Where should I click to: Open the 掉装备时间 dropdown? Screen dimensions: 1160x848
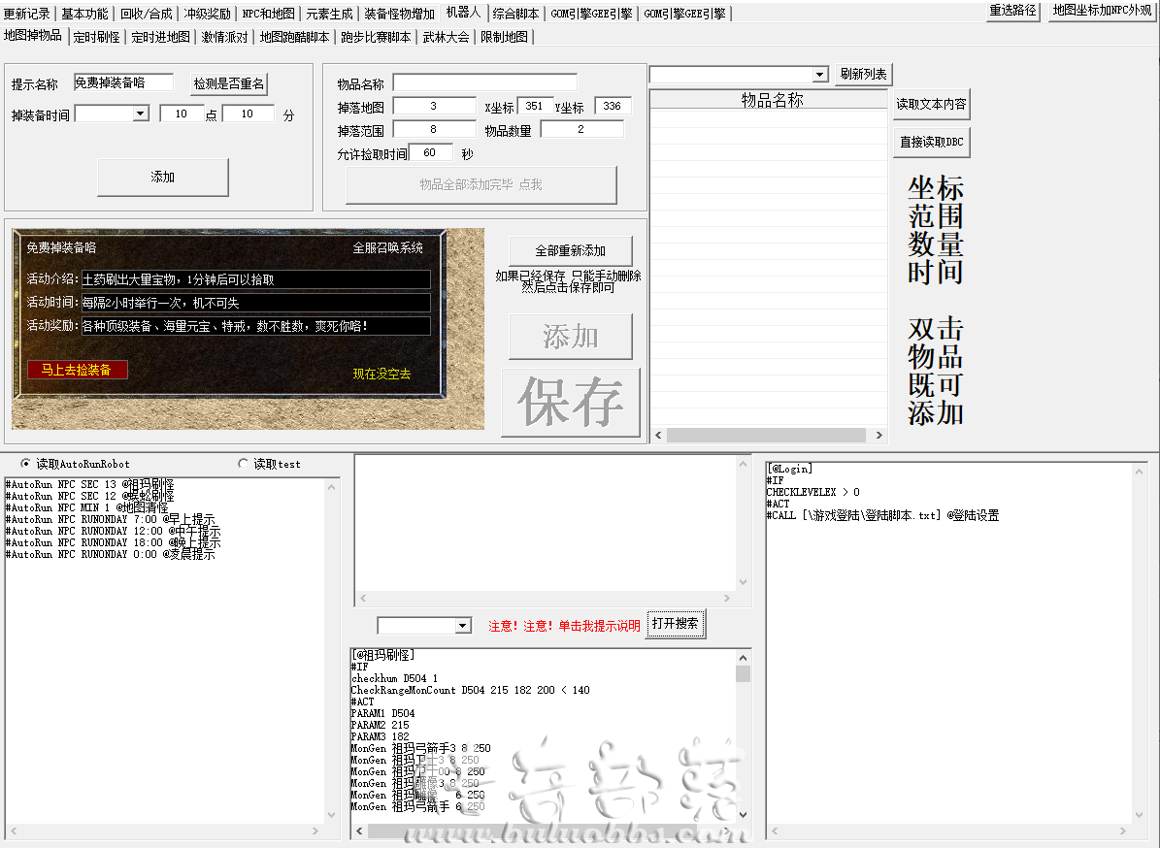[x=141, y=114]
